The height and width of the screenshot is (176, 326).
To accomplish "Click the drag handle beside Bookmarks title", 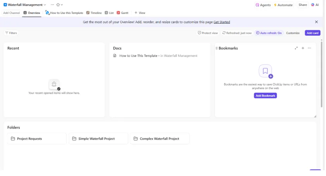I will click(x=217, y=48).
